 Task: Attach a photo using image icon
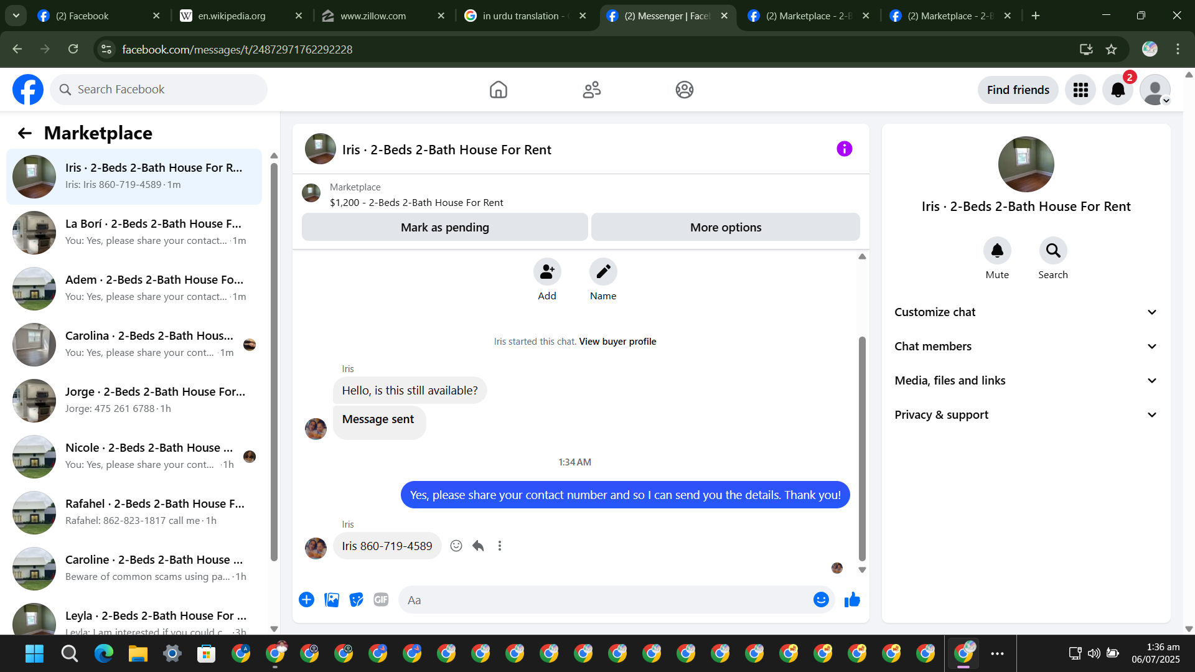332,600
